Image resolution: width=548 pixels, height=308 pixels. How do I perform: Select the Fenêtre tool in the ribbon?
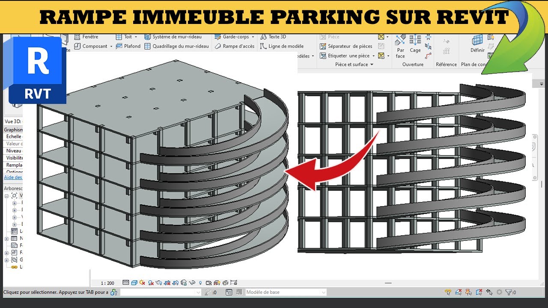pos(86,37)
